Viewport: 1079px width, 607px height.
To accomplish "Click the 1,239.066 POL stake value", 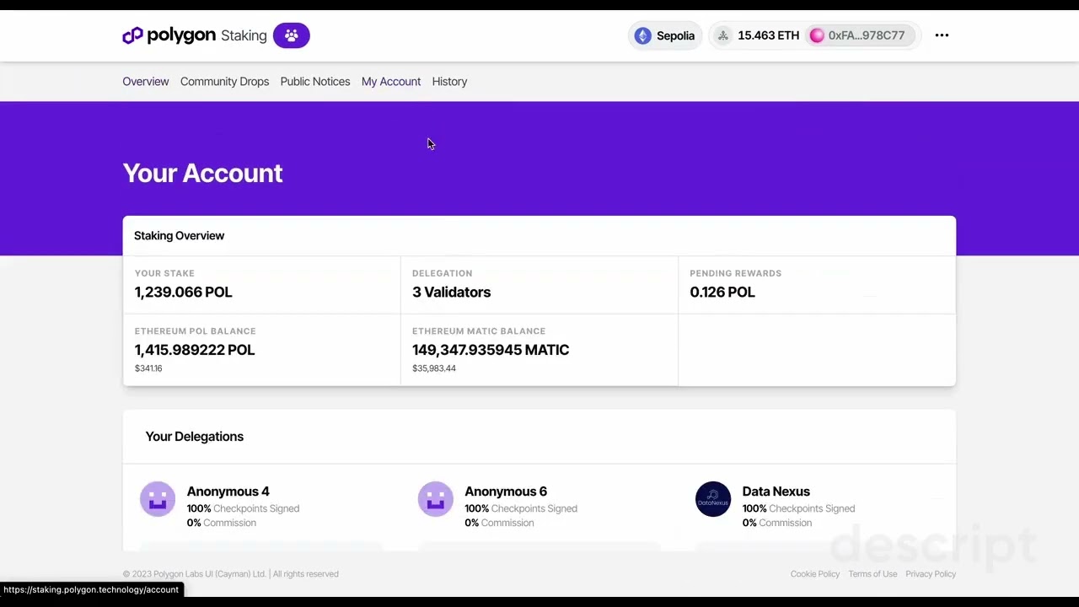I will [183, 292].
